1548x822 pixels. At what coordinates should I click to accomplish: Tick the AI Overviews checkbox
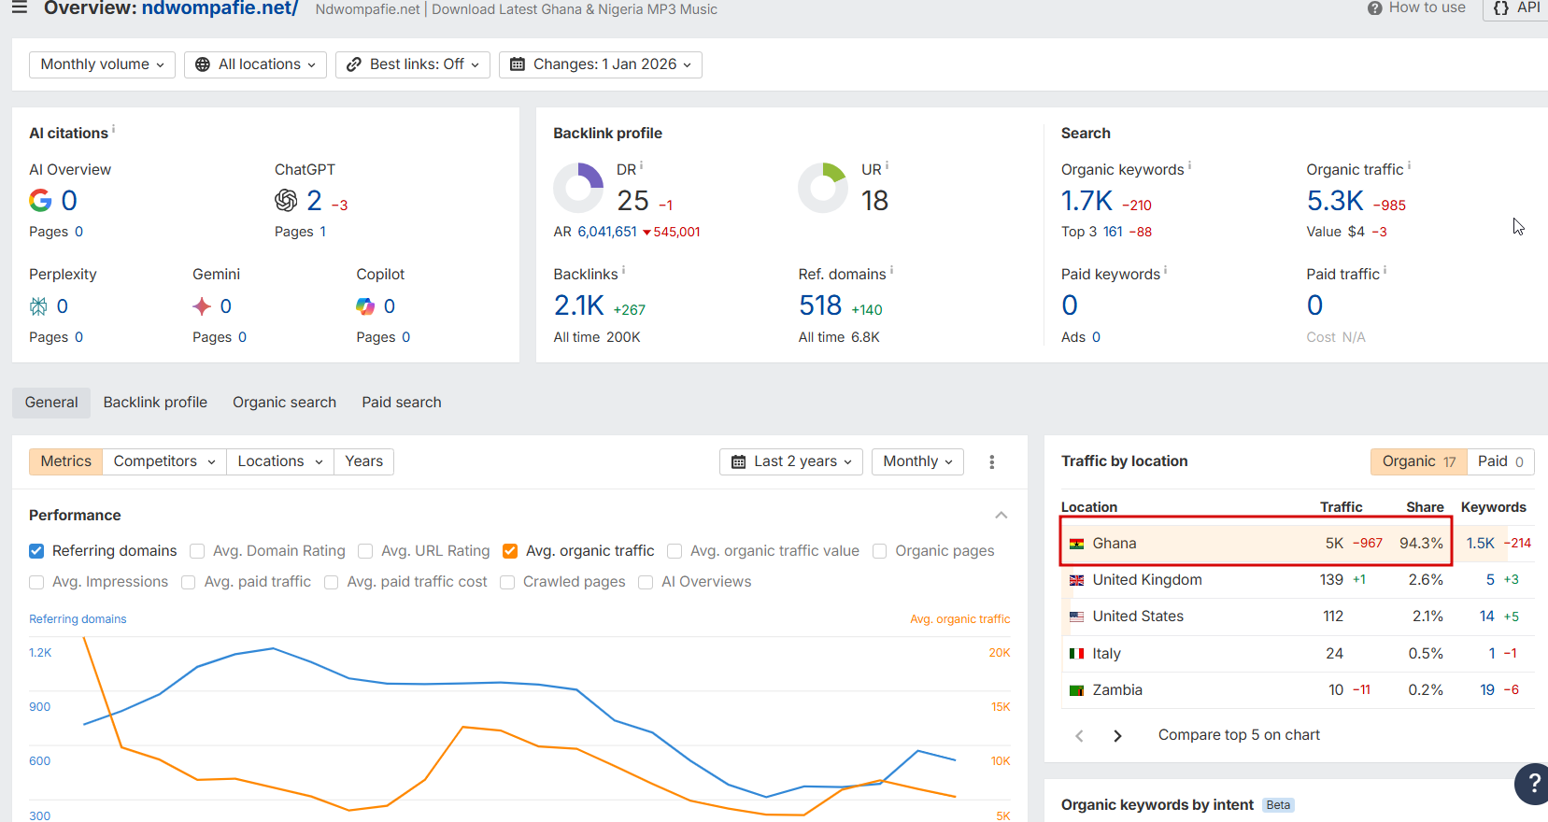[x=646, y=582]
